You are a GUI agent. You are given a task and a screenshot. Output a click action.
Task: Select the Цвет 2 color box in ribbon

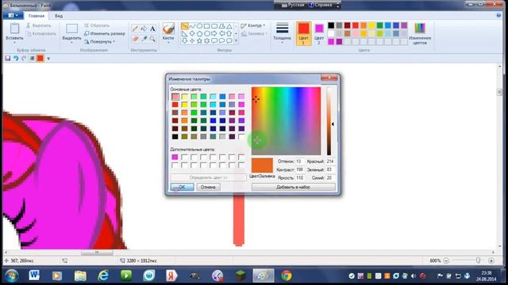point(319,33)
